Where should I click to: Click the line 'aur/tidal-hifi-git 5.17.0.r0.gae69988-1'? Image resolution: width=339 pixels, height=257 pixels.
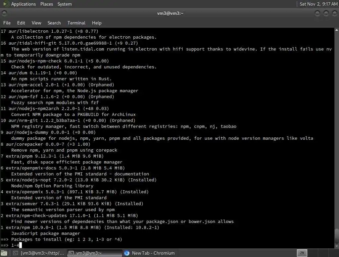coord(69,43)
